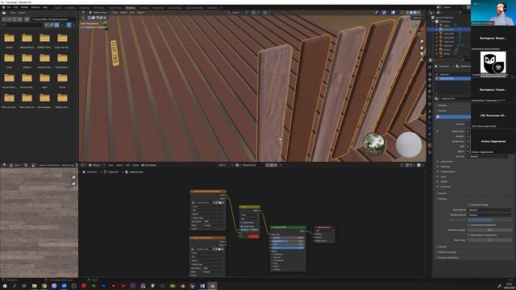Expand Emission section in material properties
This screenshot has height=290, width=516.
pos(445,187)
